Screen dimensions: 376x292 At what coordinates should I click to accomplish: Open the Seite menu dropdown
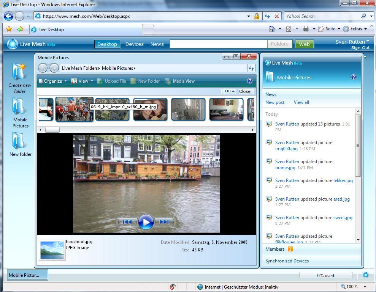point(329,29)
